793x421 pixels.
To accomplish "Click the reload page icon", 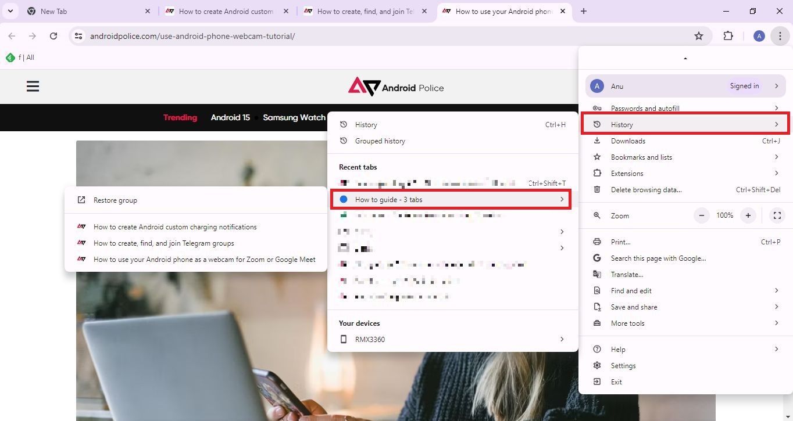I will pos(53,36).
